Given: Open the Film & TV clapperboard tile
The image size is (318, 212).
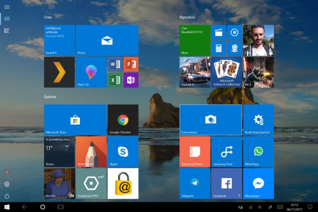Looking at the screenshot, I should click(219, 32).
